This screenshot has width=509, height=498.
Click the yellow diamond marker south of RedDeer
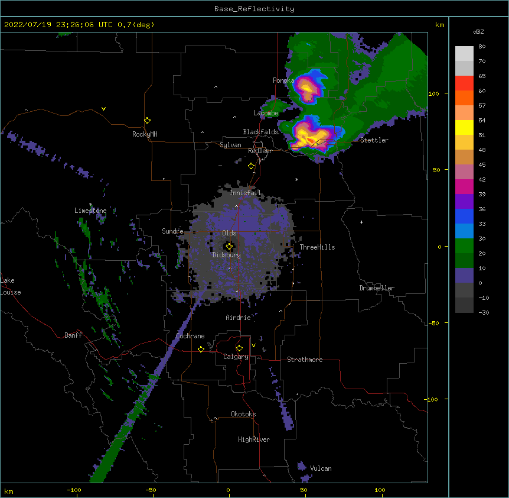[x=251, y=166]
